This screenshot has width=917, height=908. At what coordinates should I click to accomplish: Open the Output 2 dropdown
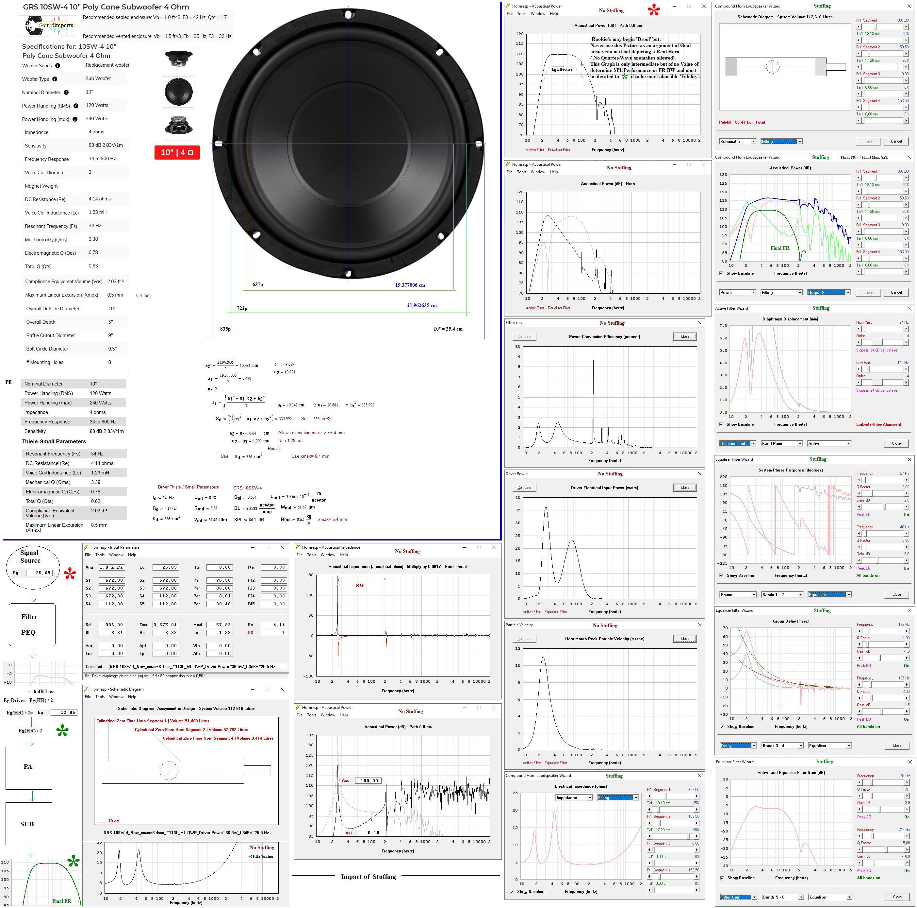tap(829, 293)
